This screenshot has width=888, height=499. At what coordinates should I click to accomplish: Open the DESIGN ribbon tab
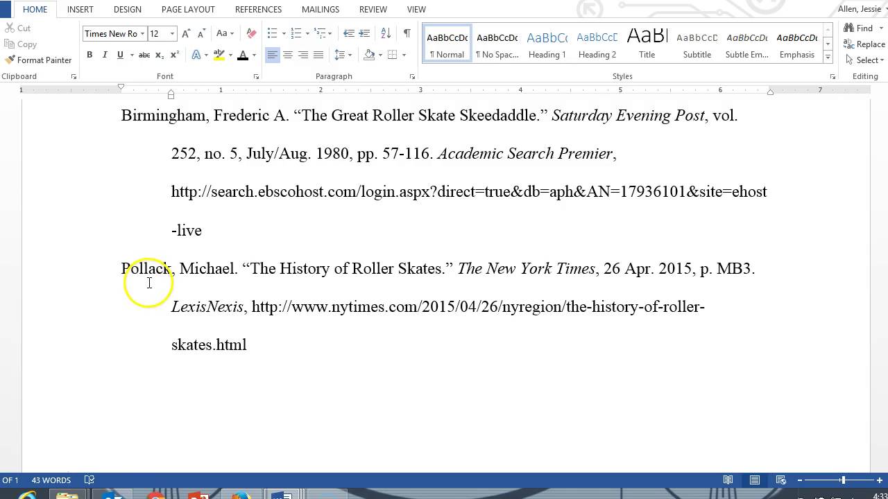(128, 9)
